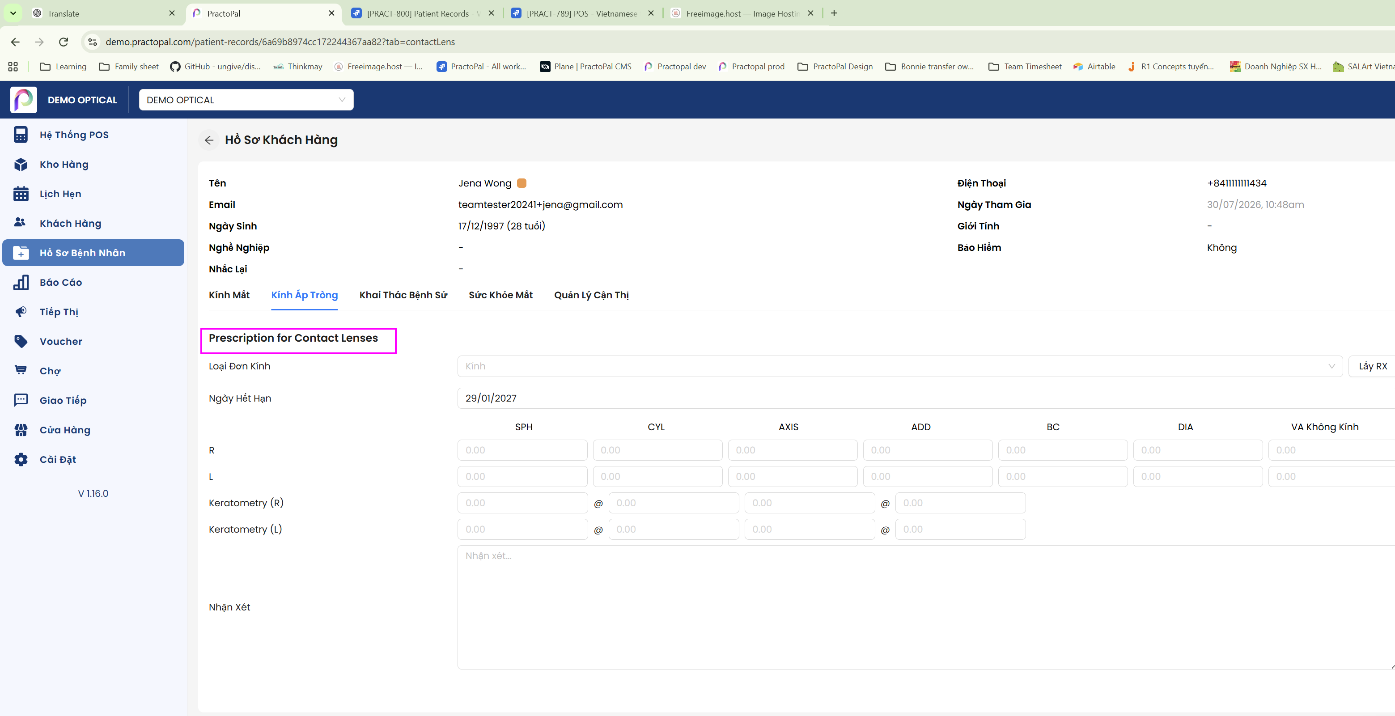Switch to the Freeimage.host browser tab

pos(742,13)
